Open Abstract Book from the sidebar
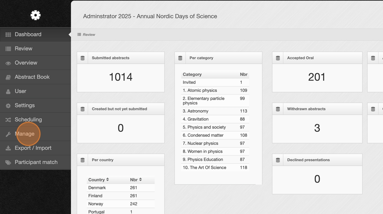This screenshot has height=214, width=383. click(x=36, y=77)
